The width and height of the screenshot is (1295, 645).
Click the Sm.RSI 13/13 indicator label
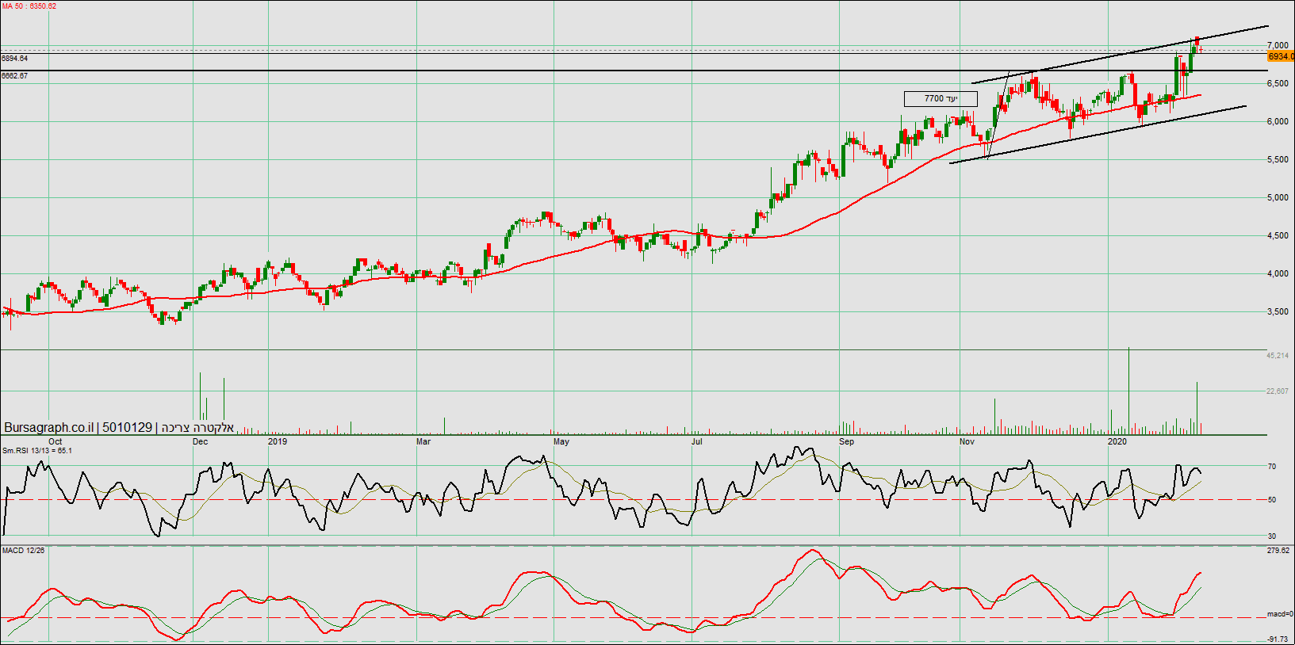coord(36,451)
